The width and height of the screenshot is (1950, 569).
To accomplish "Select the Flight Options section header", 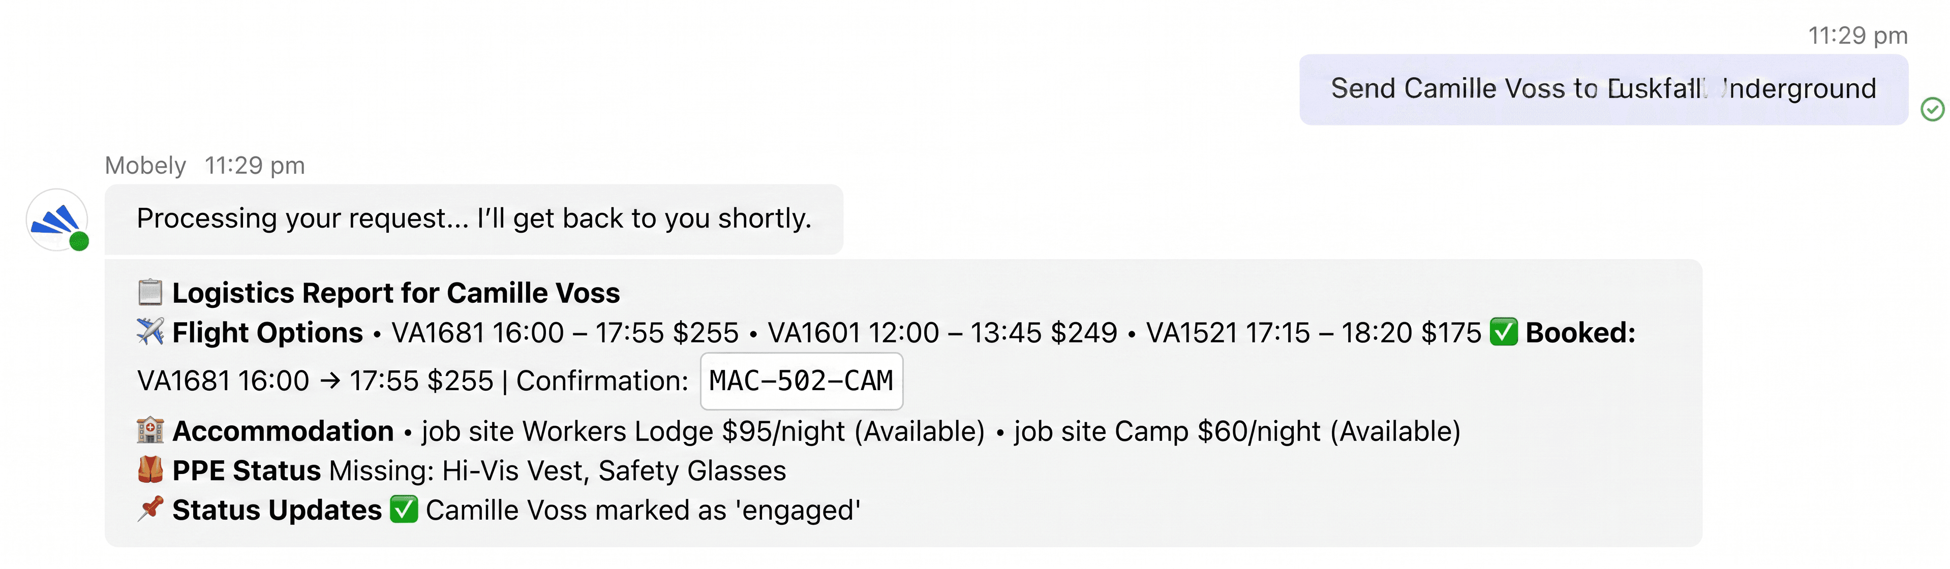I will [x=266, y=332].
